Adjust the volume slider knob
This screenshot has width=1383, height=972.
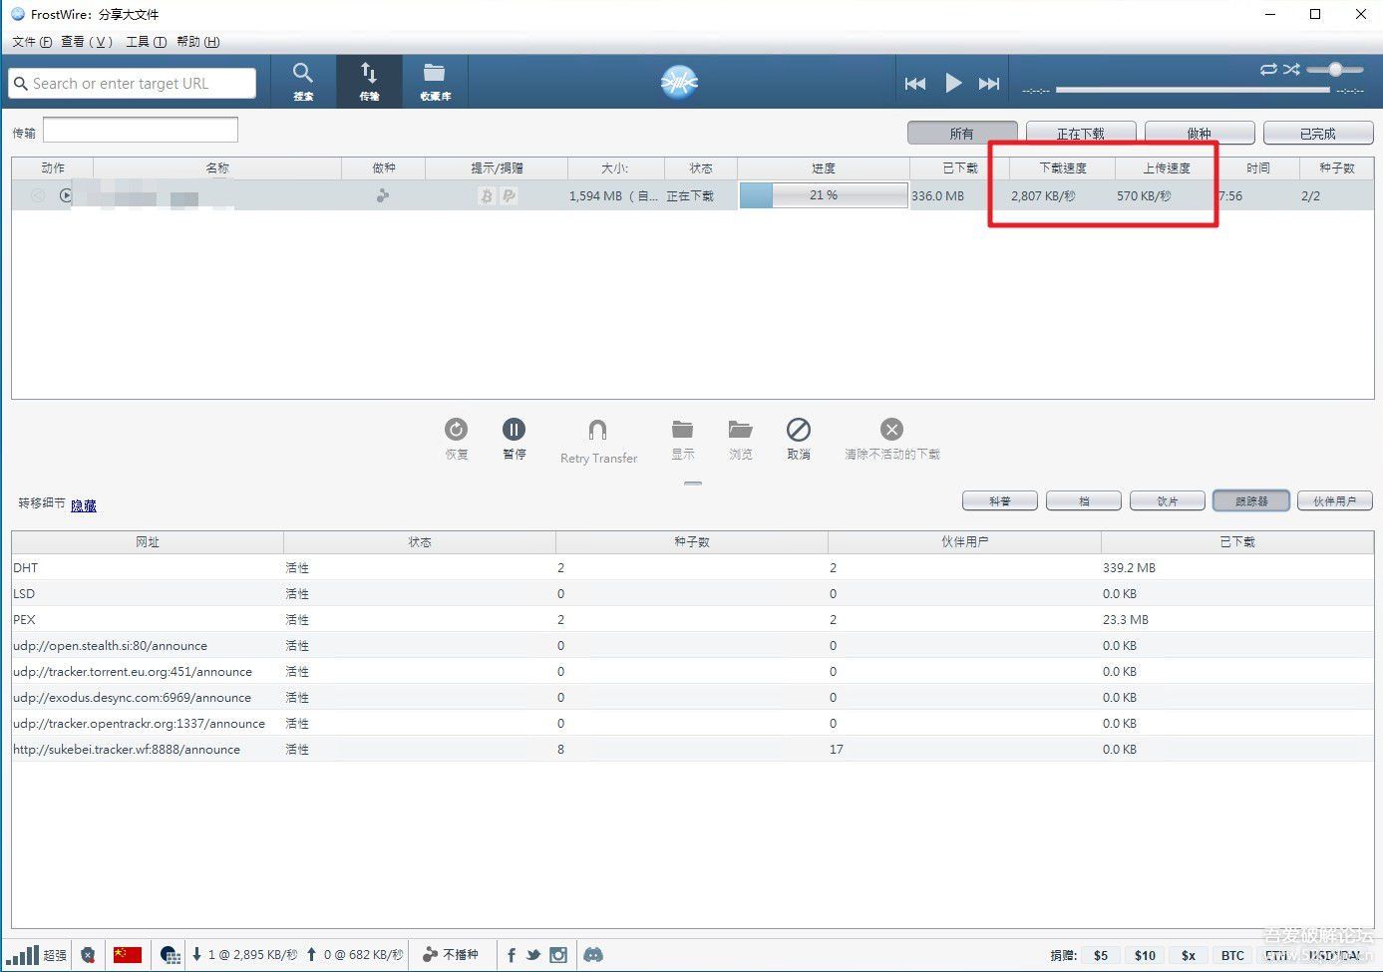(x=1335, y=69)
